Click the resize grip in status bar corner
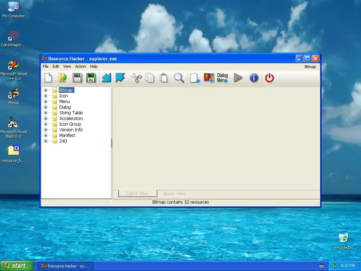The width and height of the screenshot is (361, 271). point(318,204)
